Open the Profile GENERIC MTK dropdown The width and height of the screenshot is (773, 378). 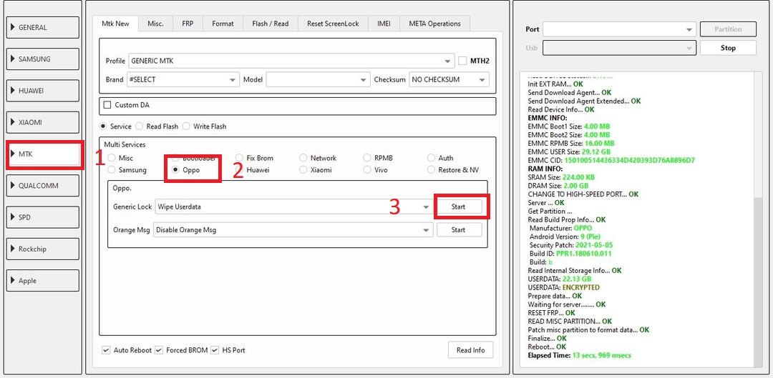tap(291, 61)
